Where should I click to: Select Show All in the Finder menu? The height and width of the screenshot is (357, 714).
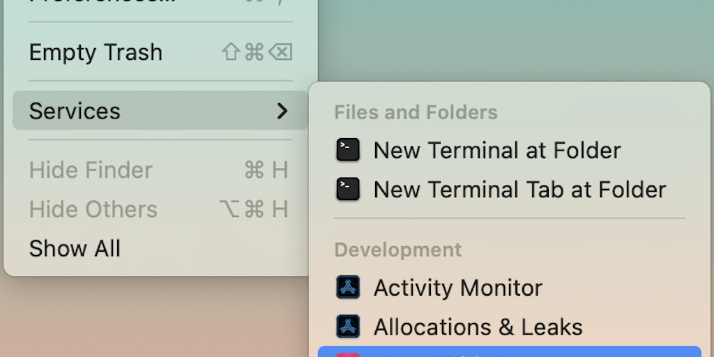(75, 248)
